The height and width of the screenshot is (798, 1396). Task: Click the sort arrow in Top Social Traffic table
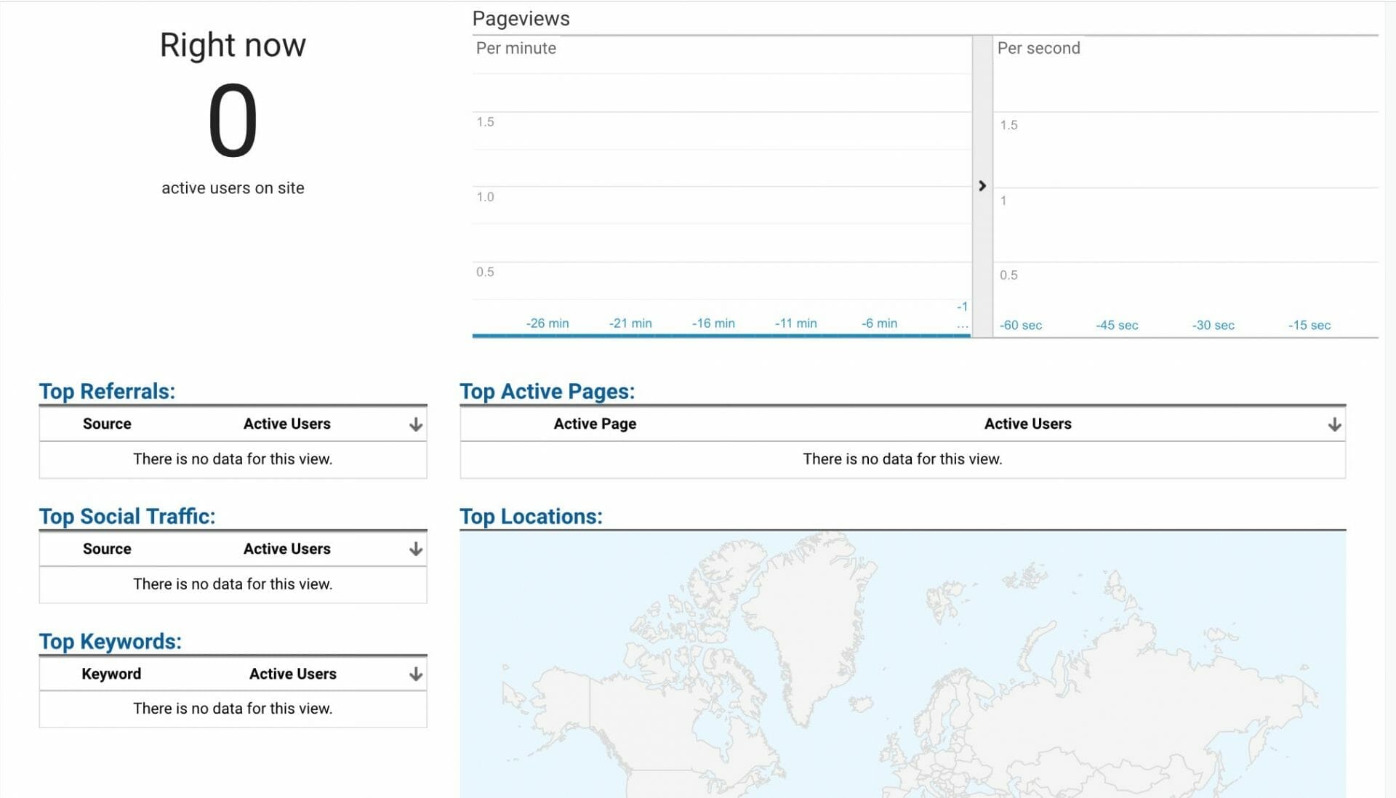(x=414, y=549)
